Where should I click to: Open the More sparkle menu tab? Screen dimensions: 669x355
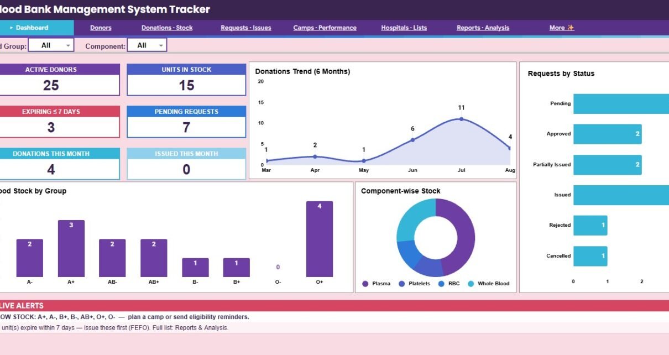click(562, 28)
